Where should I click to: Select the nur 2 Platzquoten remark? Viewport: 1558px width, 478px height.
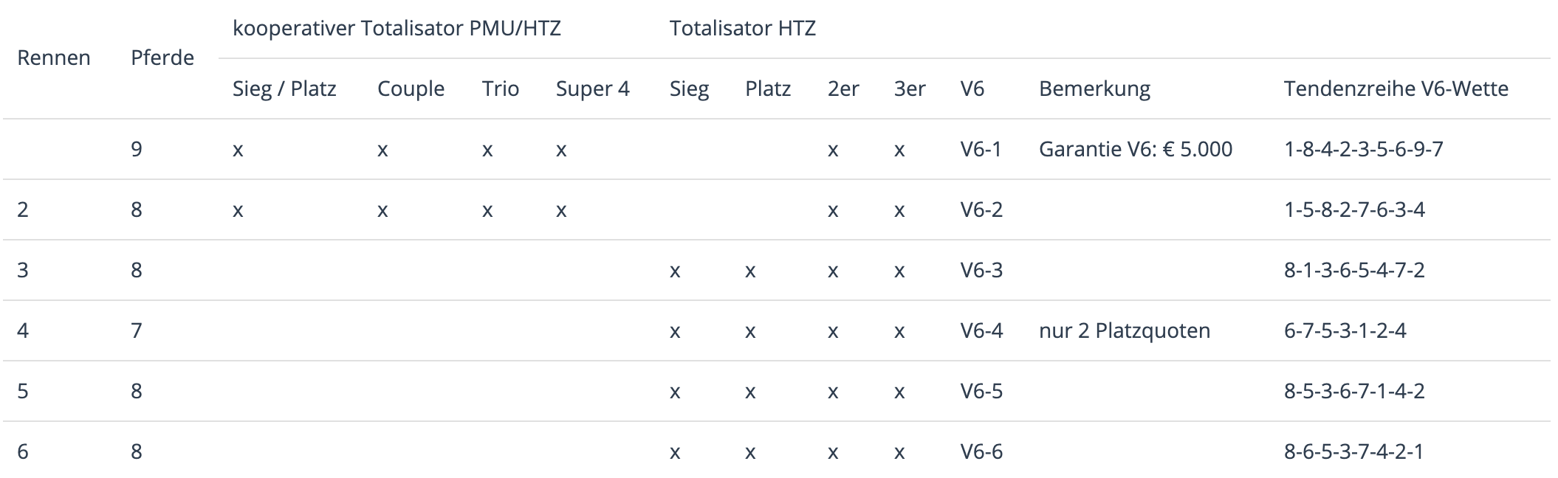click(x=1125, y=330)
